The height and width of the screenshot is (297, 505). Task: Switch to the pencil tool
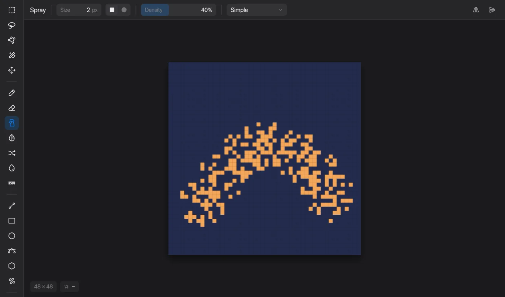12,93
